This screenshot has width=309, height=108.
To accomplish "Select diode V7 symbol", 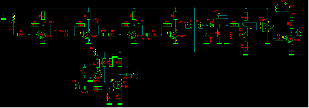I will point(207,34).
